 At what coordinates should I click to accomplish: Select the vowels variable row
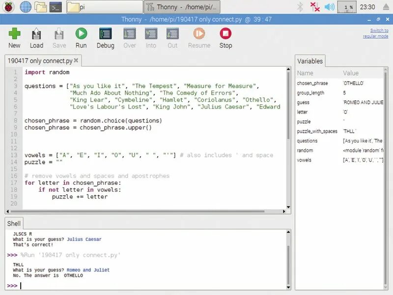click(x=339, y=160)
